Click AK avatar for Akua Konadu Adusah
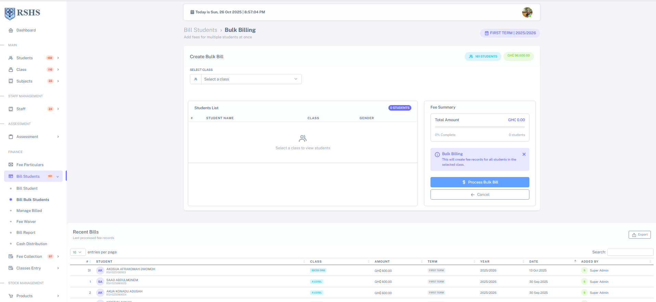 point(100,293)
